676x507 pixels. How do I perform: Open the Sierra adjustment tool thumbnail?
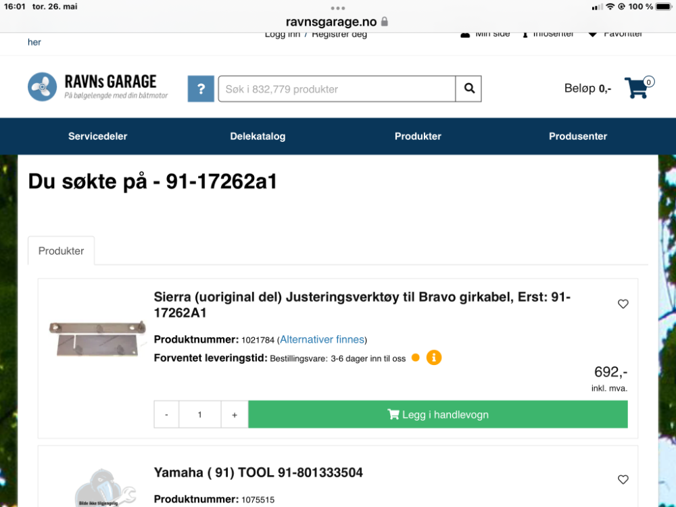[97, 339]
